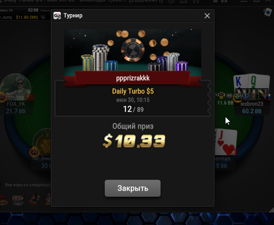Screen dimensions: 274x225
Task: Click the spade card icon in top-right corner
Action: tap(268, 12)
